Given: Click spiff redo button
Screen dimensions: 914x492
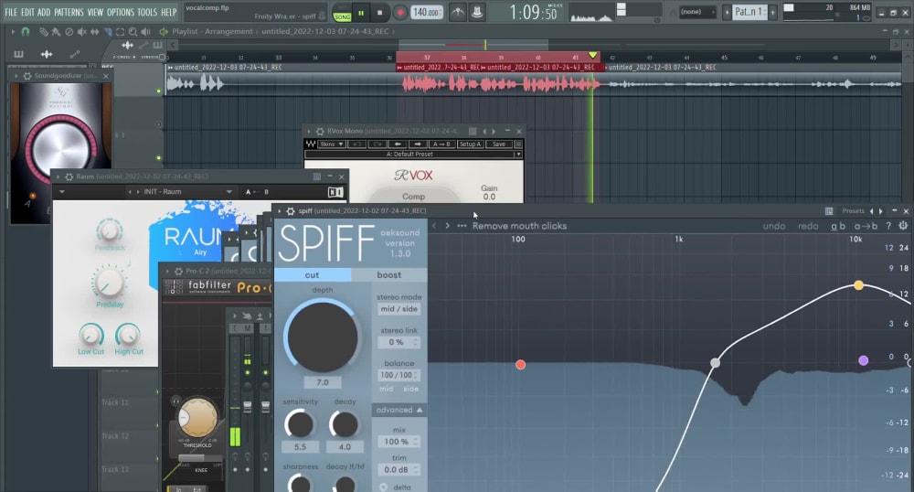Looking at the screenshot, I should tap(808, 226).
